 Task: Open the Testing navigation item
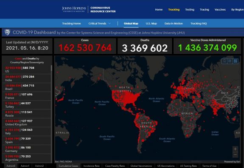click(x=190, y=10)
